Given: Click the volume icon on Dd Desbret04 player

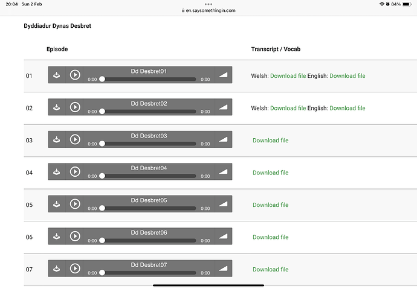Looking at the screenshot, I should tap(223, 172).
